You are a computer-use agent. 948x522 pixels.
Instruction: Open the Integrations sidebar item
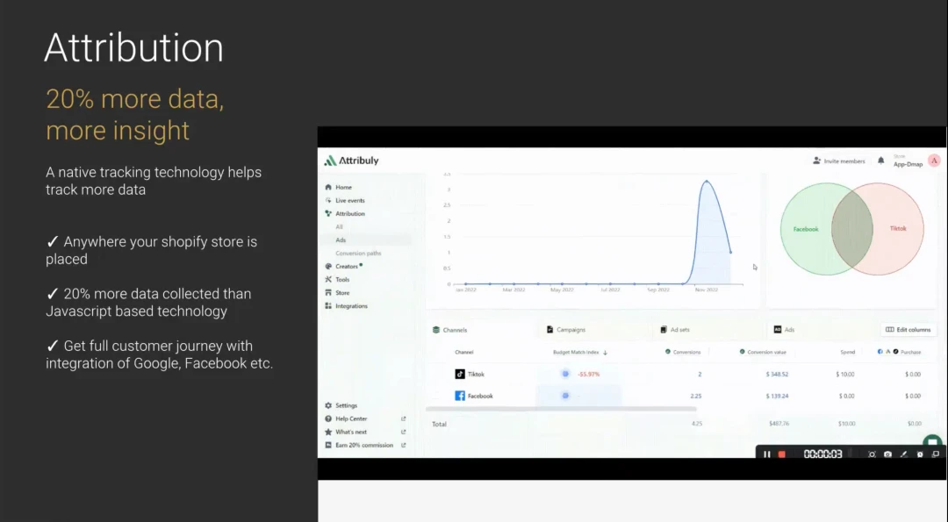(x=346, y=306)
